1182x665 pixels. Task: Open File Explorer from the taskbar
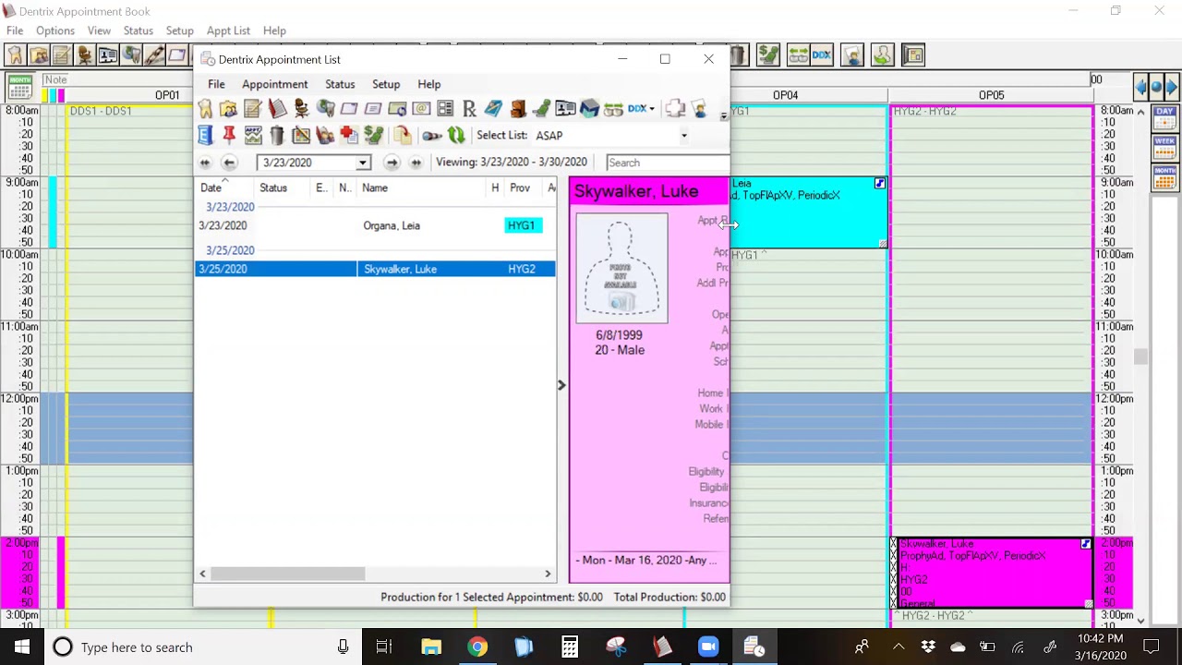(431, 647)
